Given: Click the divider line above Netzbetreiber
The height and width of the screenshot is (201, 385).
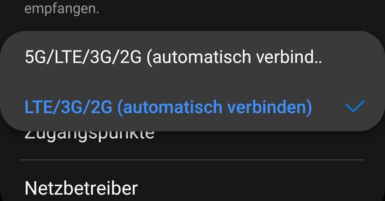Looking at the screenshot, I should (192, 160).
